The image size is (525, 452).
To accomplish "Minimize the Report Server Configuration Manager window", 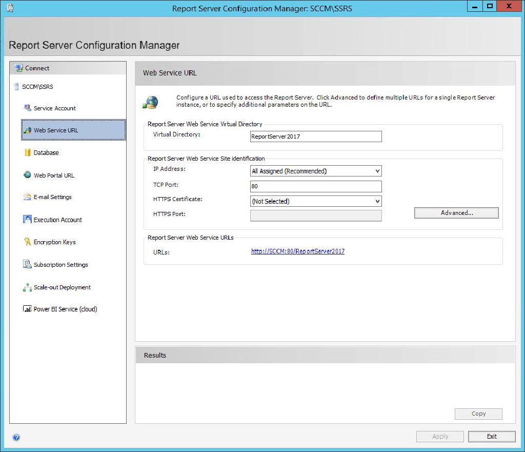I will coord(474,6).
